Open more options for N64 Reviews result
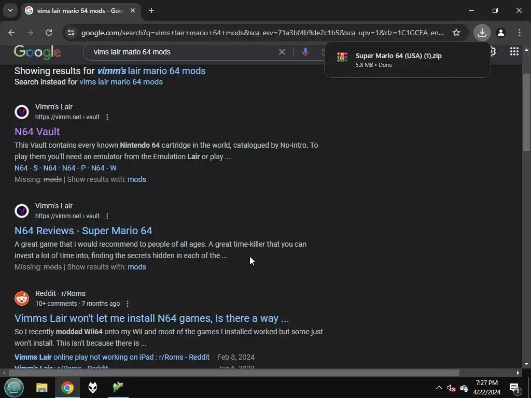 pyautogui.click(x=107, y=216)
